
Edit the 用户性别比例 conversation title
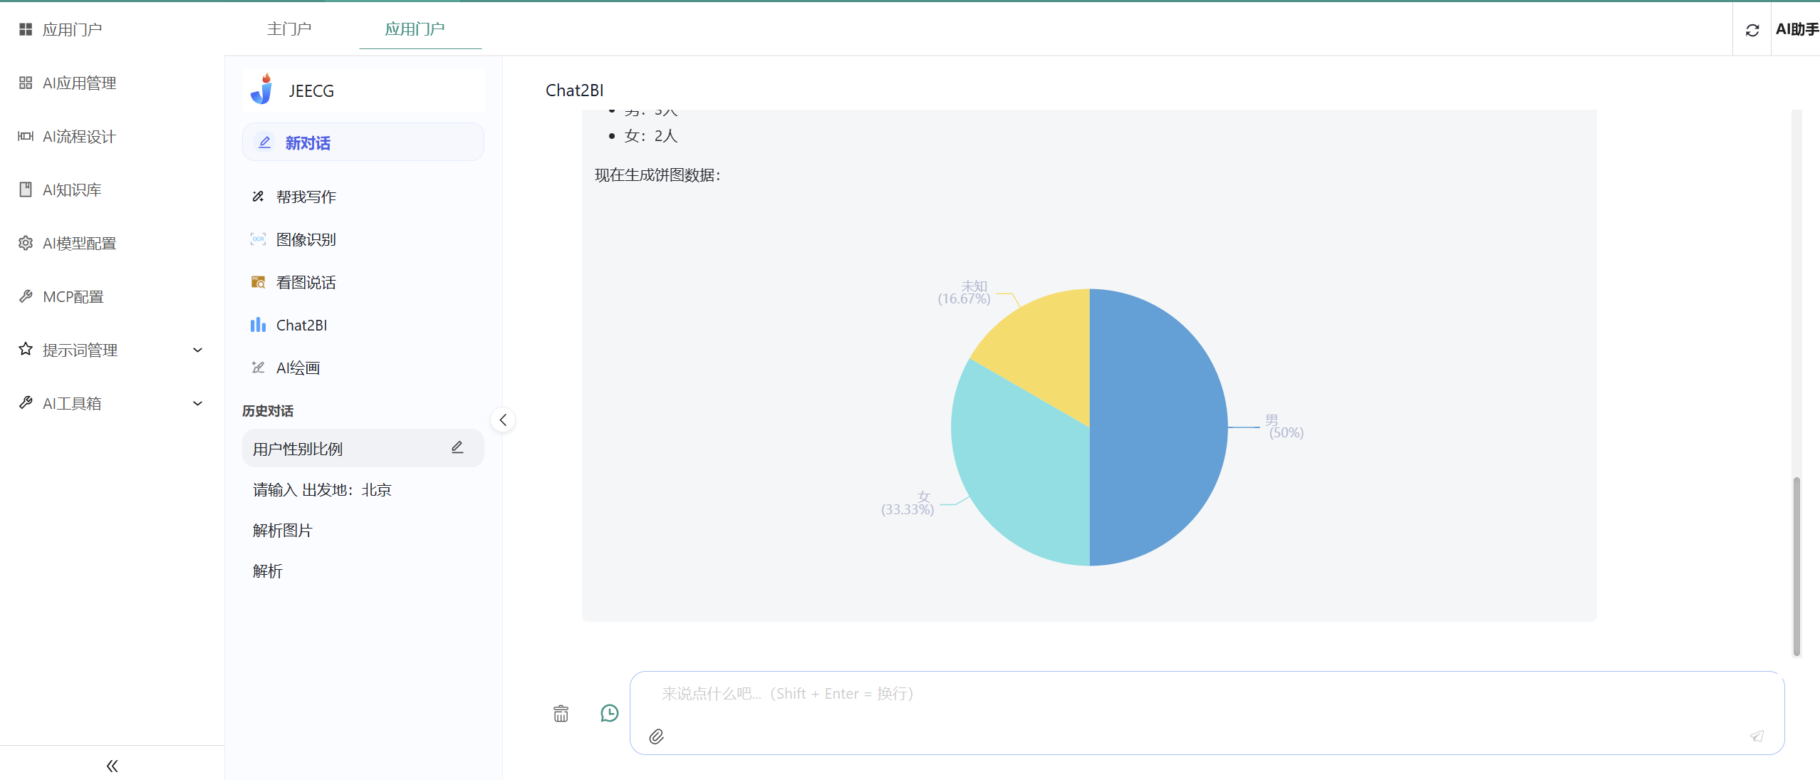click(457, 447)
